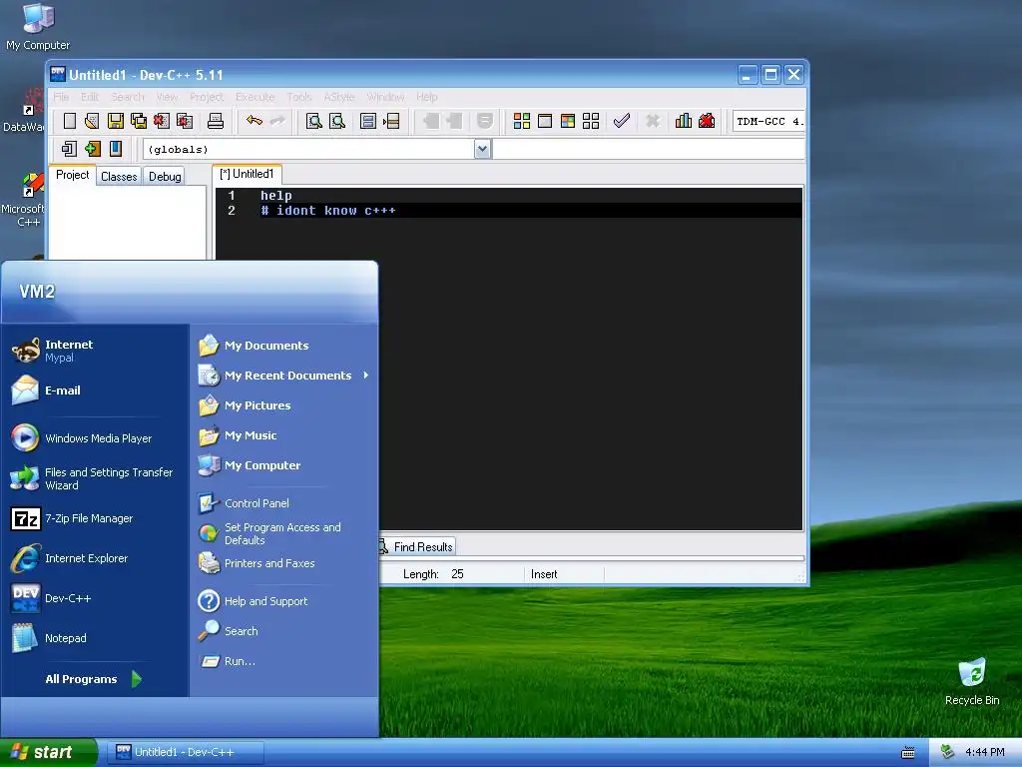Select the [*] Untitled1 editor tab

[x=248, y=174]
